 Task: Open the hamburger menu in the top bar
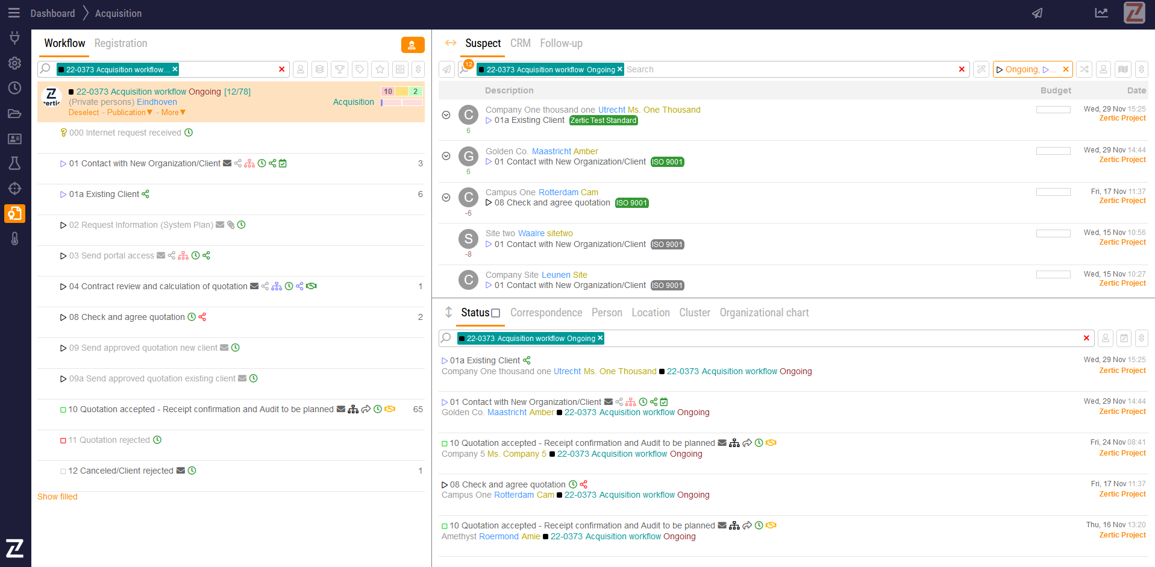coord(14,13)
